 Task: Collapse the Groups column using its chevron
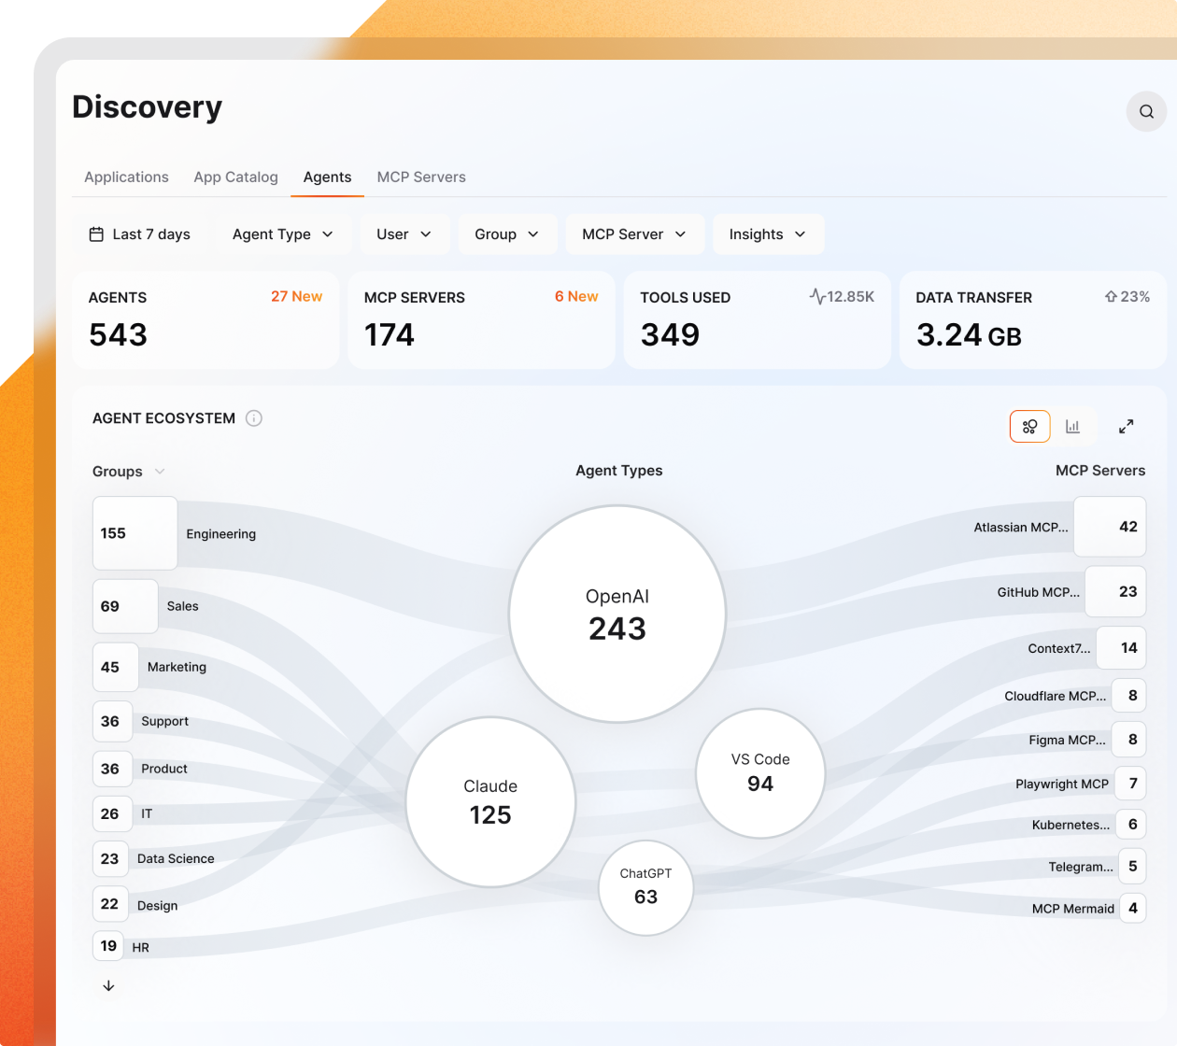coord(159,472)
